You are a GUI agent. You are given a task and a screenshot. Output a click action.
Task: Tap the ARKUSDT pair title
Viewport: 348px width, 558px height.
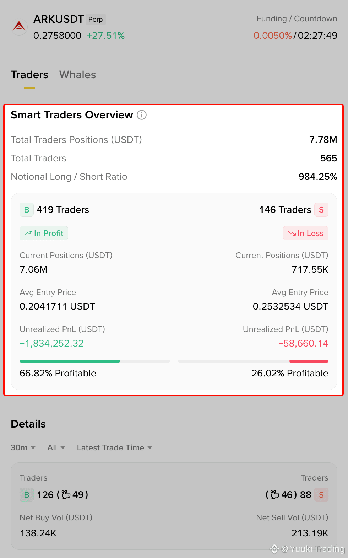[59, 19]
